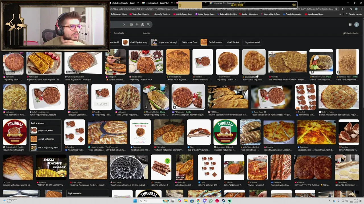Open Logo Dosyası Nasıl bookmark
The image size is (364, 204).
pyautogui.click(x=314, y=14)
